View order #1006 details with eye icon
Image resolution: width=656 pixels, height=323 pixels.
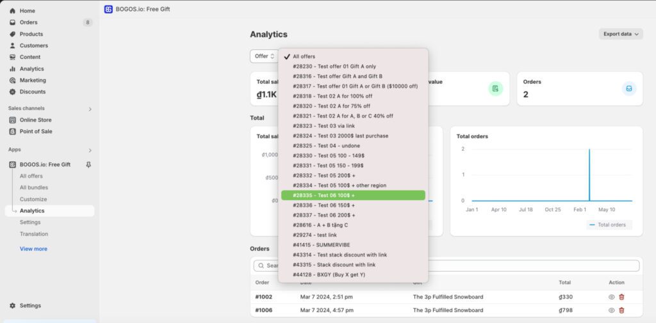[x=611, y=310]
